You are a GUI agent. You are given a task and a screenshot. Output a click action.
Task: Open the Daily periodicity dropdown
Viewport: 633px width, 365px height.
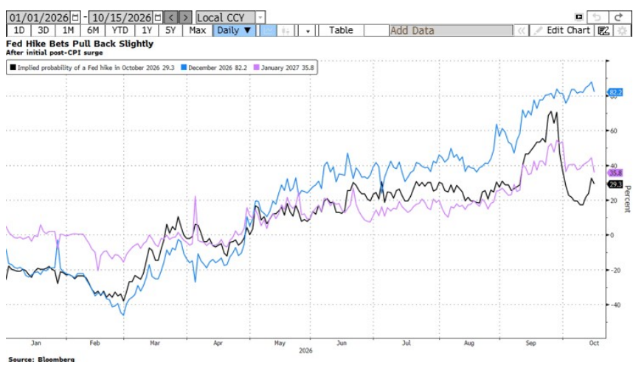coord(234,30)
